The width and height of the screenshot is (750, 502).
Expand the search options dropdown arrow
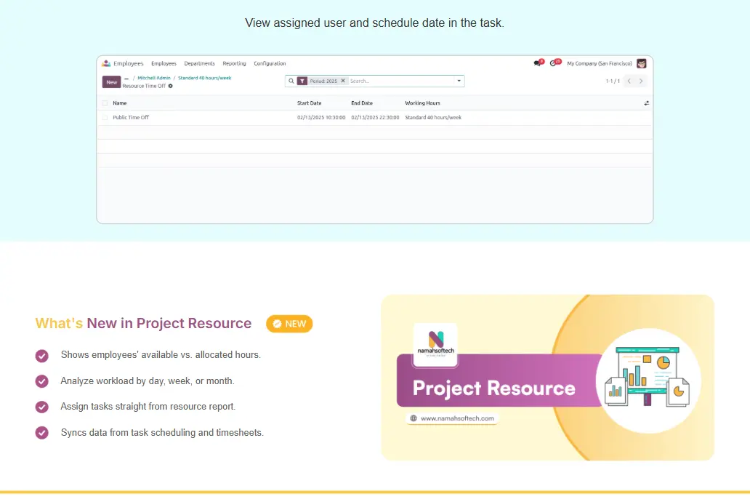pos(459,81)
